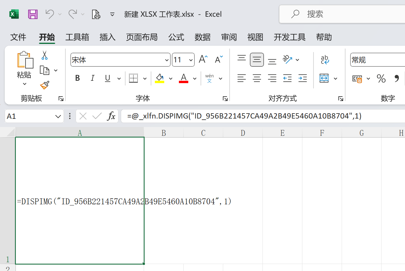
Task: Apply the yellow fill color swatch
Action: (x=160, y=78)
